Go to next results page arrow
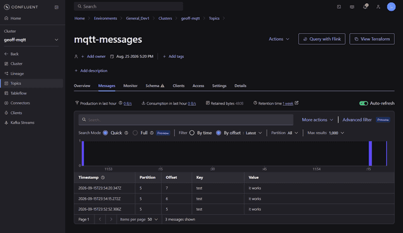The width and height of the screenshot is (403, 233). [x=111, y=219]
